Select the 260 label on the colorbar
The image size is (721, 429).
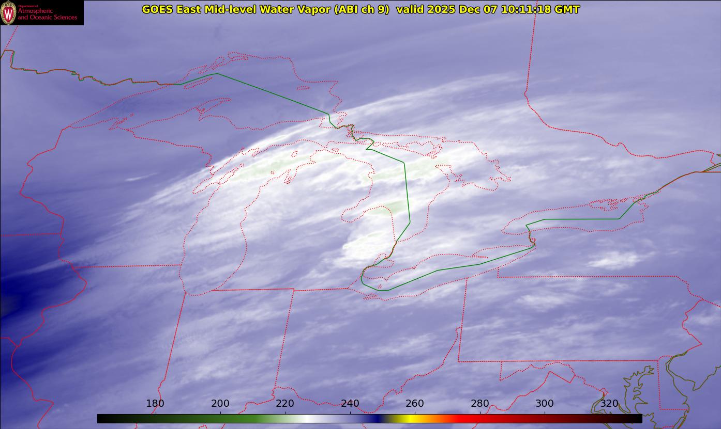415,403
